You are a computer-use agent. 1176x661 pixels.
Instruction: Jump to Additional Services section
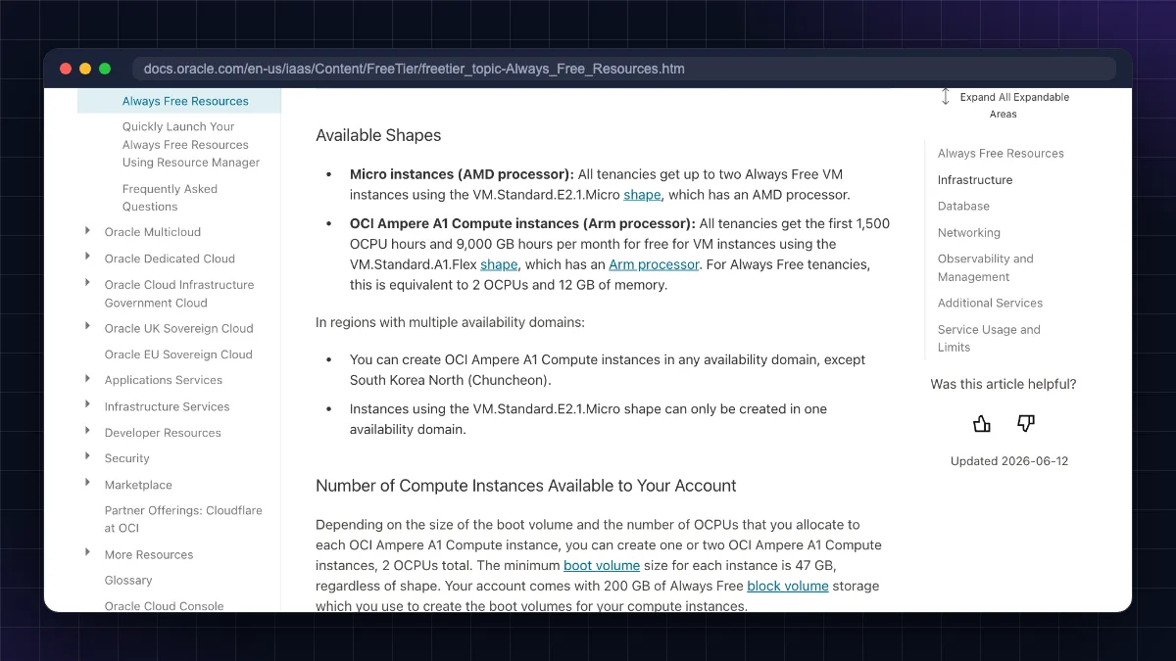click(x=990, y=303)
